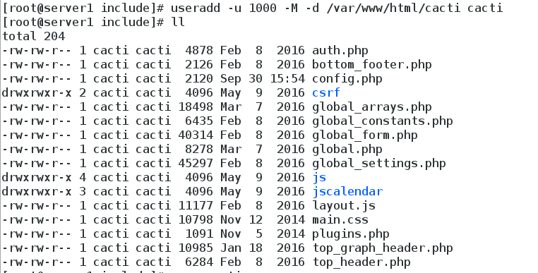The width and height of the screenshot is (538, 273).
Task: Click the auth.php file name
Action: [x=340, y=51]
